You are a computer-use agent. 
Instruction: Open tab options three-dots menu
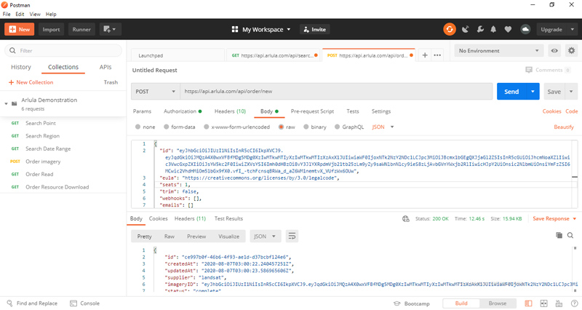pos(437,55)
